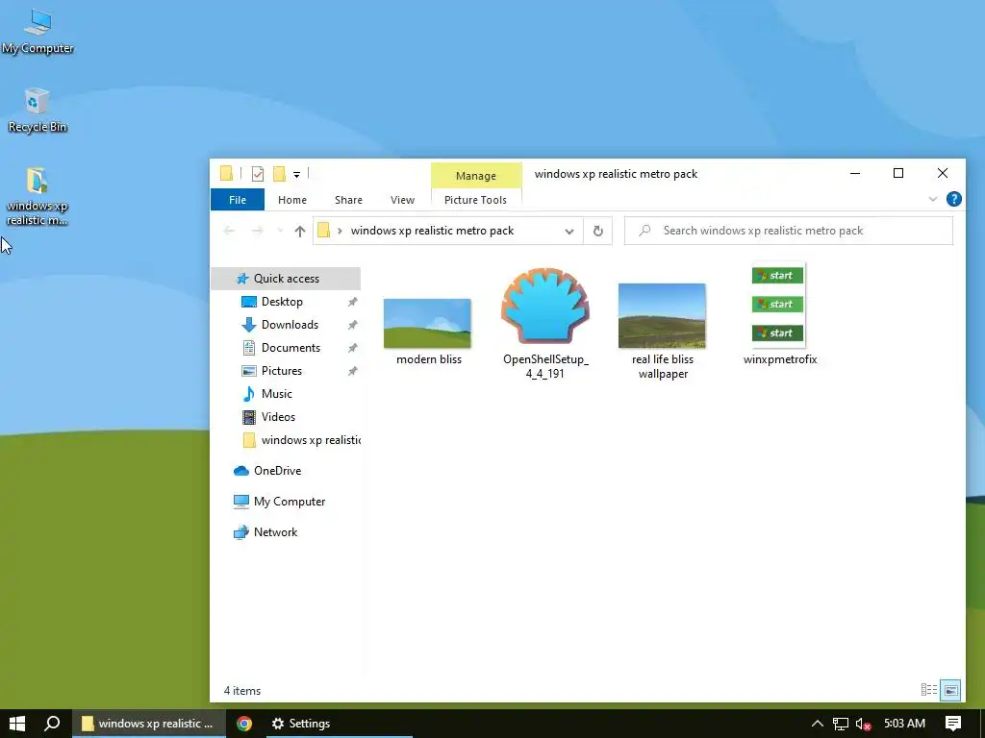The height and width of the screenshot is (738, 985).
Task: Unpin Downloads using its pin icon
Action: [x=352, y=325]
